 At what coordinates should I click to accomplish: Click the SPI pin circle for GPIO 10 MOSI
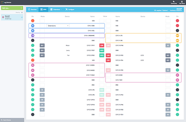(x=33, y=65)
